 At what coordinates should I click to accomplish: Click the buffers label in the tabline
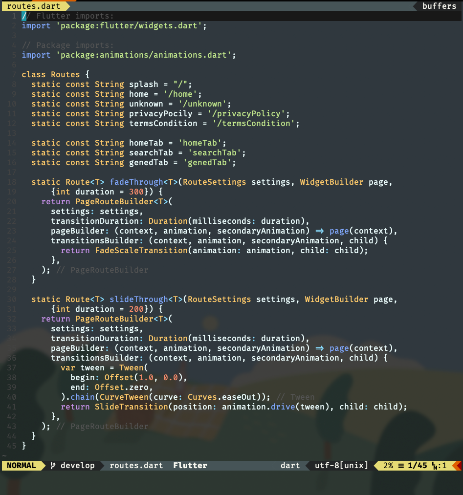coord(439,6)
